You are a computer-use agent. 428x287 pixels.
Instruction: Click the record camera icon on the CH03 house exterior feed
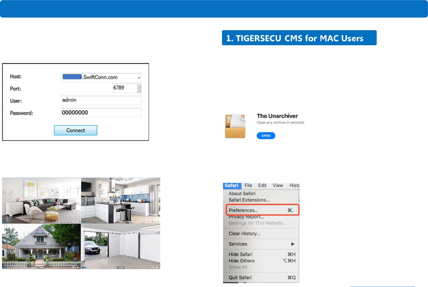tap(4, 267)
